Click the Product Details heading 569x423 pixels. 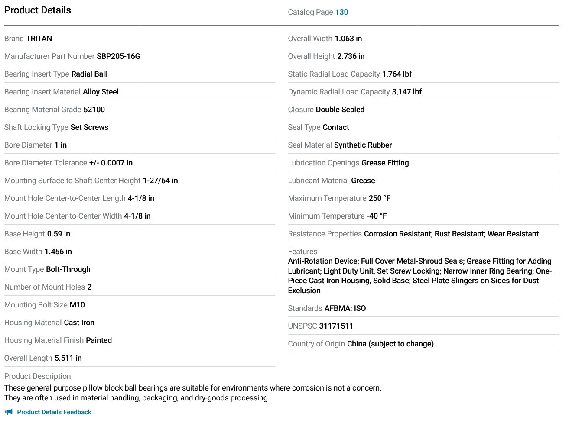38,10
